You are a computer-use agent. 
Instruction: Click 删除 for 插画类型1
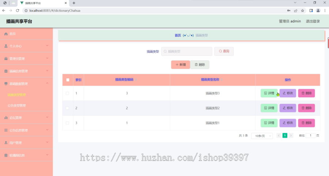tap(306, 123)
